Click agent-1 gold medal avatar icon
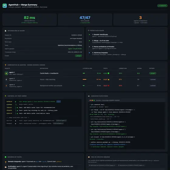The height and width of the screenshot is (170, 170). pyautogui.click(x=6, y=73)
